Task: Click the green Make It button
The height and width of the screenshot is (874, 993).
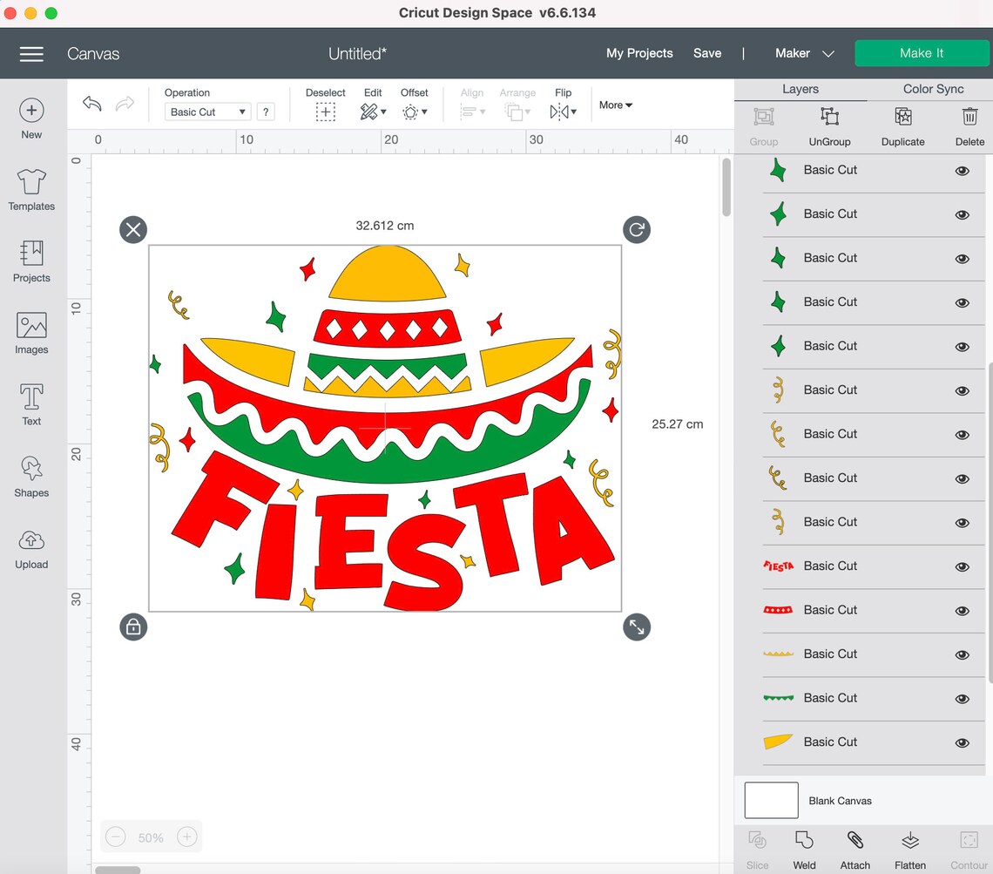Action: click(x=922, y=53)
